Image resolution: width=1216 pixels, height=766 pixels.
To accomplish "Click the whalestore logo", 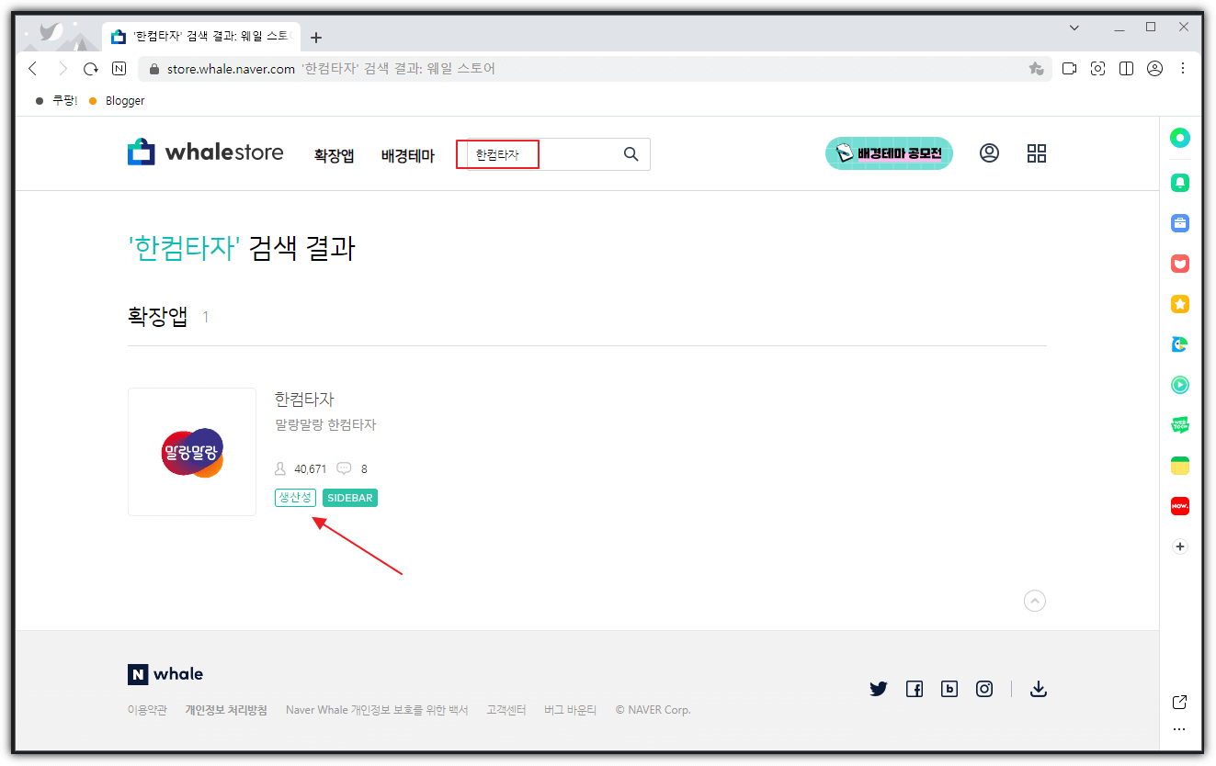I will [205, 152].
